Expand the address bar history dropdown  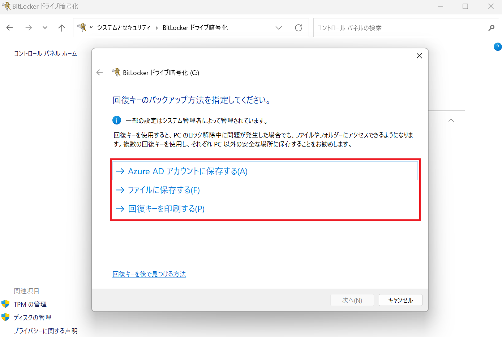click(x=279, y=28)
